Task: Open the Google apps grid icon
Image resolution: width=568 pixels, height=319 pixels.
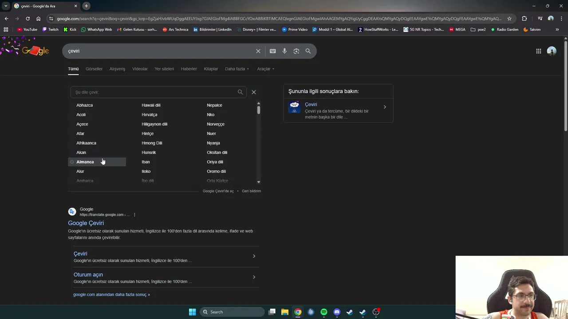Action: [x=538, y=51]
